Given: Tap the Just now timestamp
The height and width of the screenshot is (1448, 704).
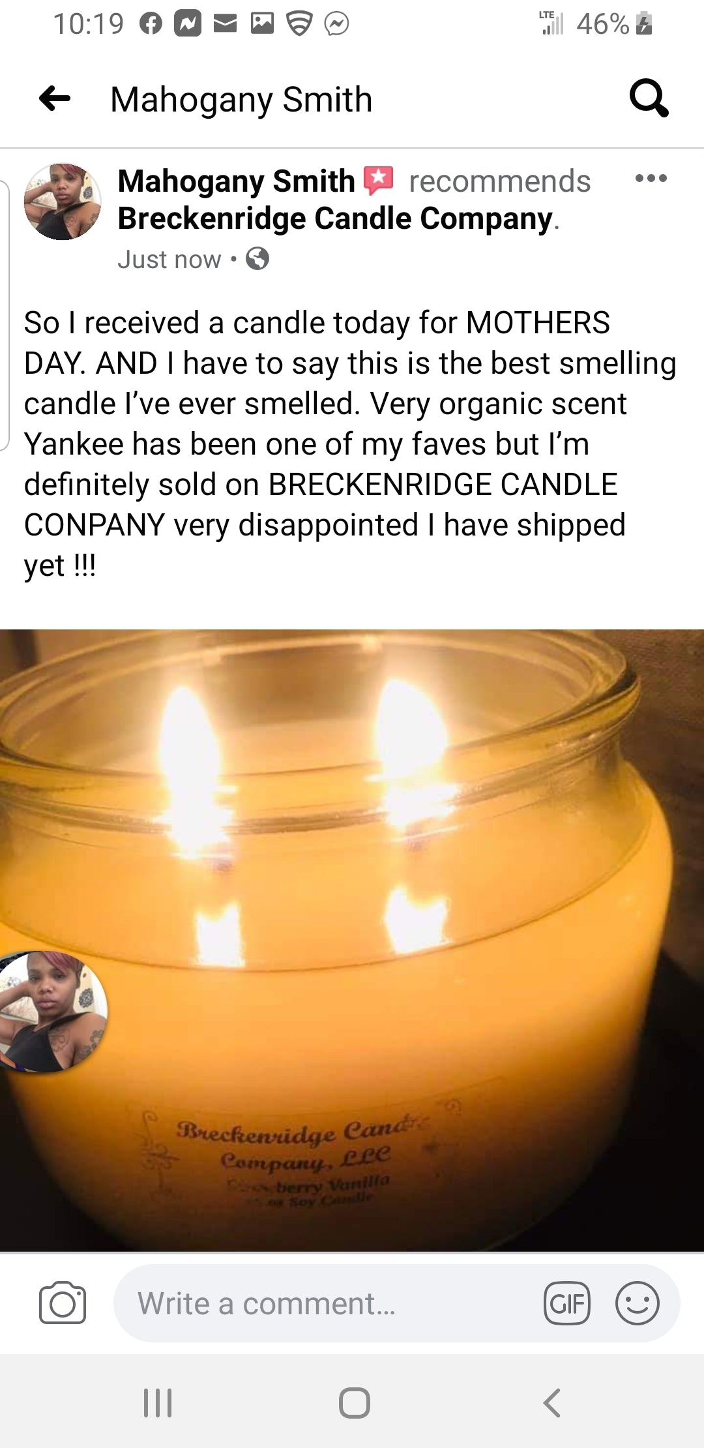Looking at the screenshot, I should [169, 260].
